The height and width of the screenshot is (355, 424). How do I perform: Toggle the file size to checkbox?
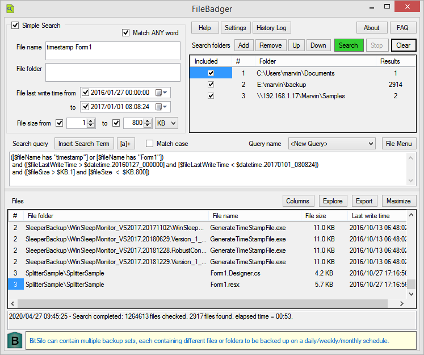[116, 123]
